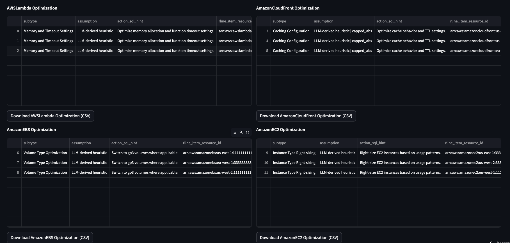The width and height of the screenshot is (510, 243).
Task: Select row index 4 in AmazonCloudFront table
Action: [x=264, y=41]
